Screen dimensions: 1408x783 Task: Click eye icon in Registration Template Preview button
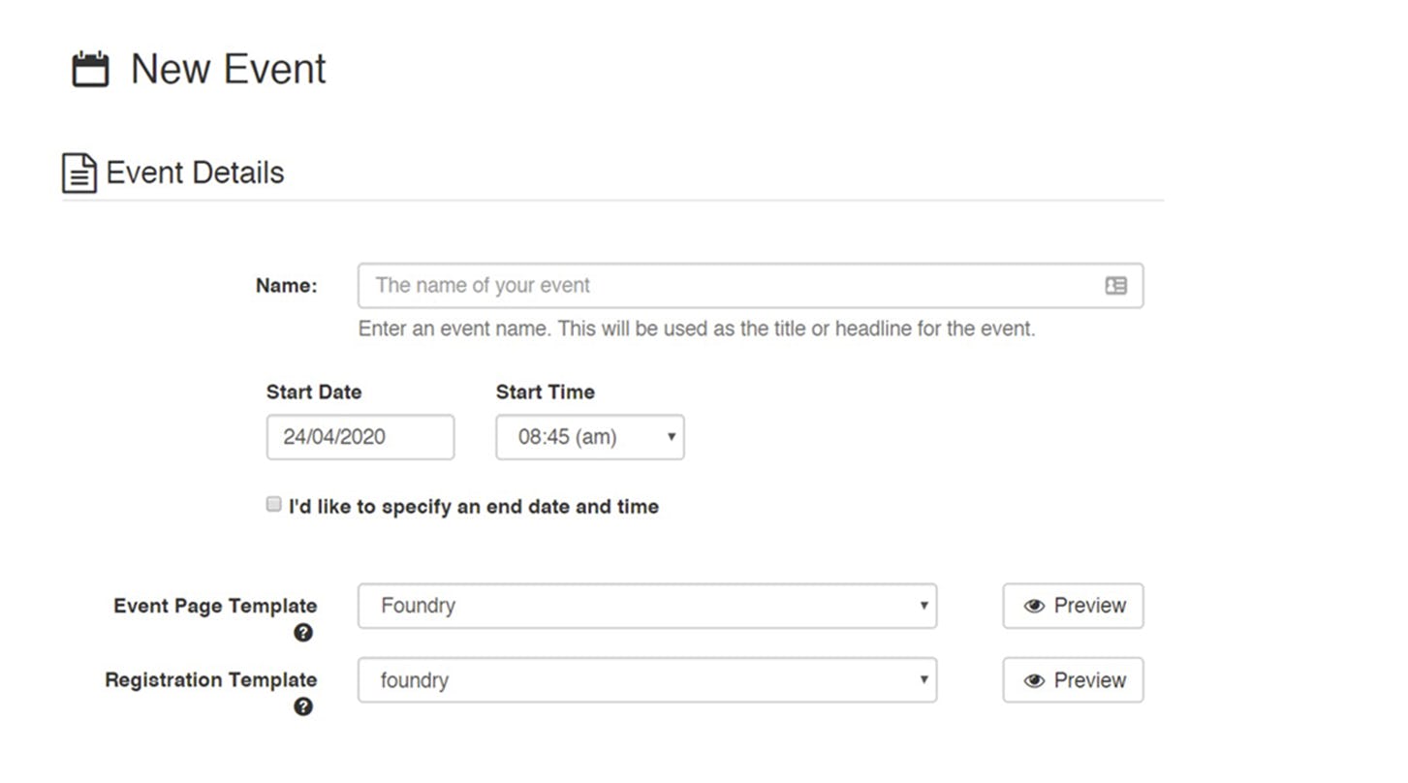1034,681
